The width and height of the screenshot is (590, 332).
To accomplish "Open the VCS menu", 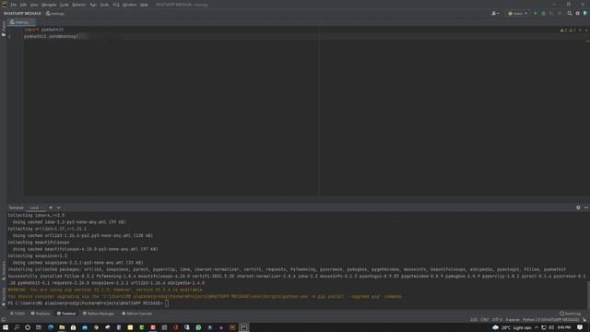I will pyautogui.click(x=116, y=5).
